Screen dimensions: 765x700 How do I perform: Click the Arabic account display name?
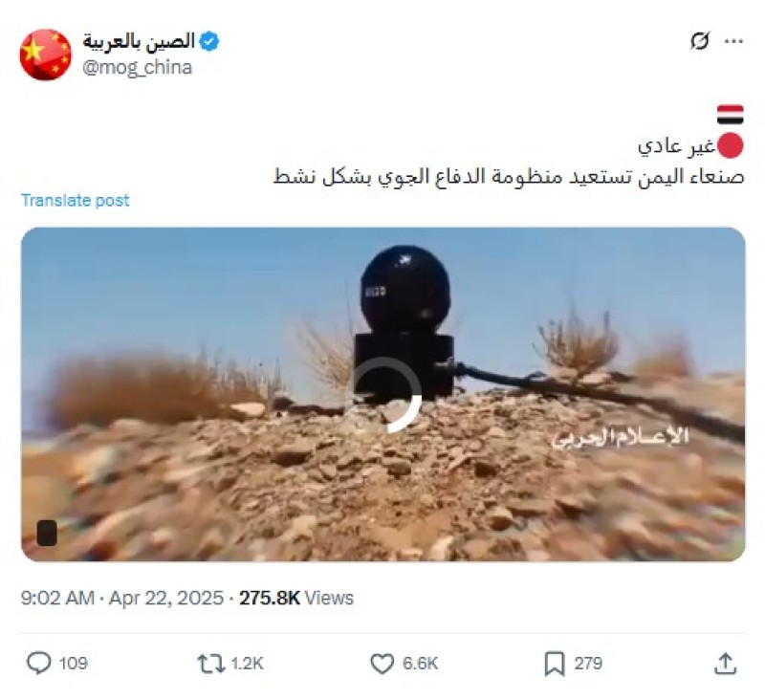139,41
